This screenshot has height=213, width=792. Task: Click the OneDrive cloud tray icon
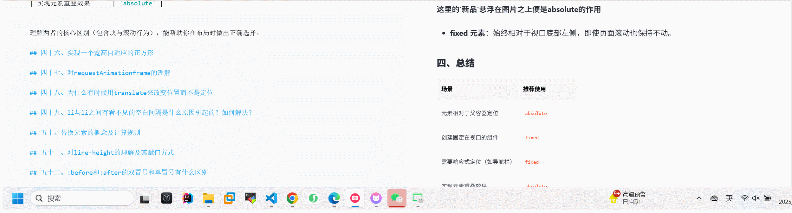[714, 198]
